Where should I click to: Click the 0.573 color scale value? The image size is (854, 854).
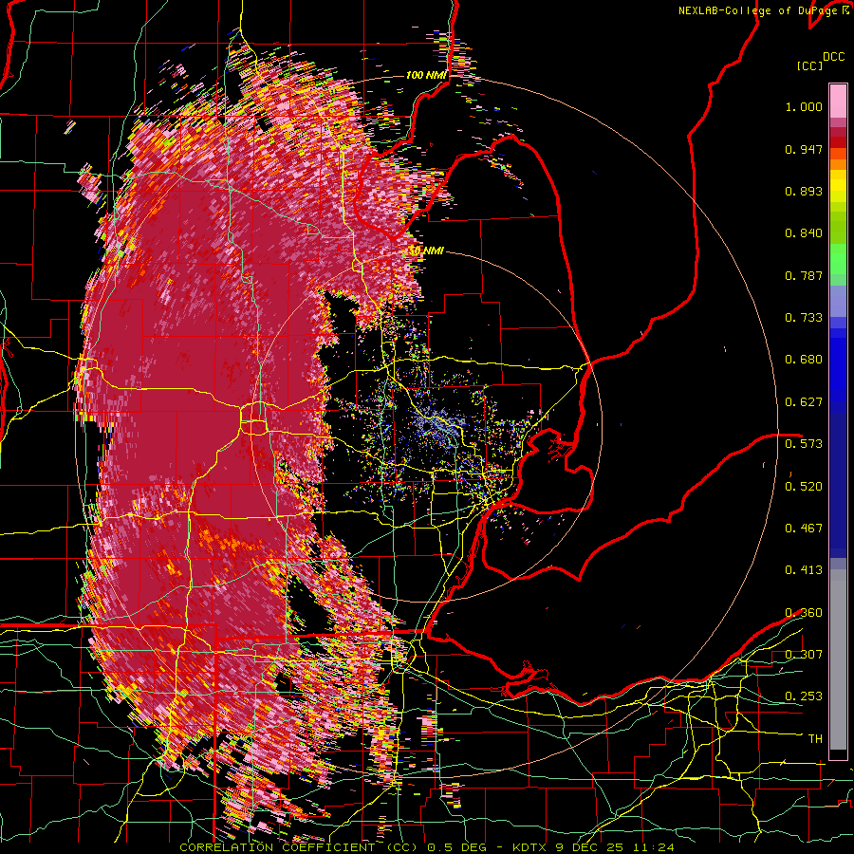click(x=804, y=444)
